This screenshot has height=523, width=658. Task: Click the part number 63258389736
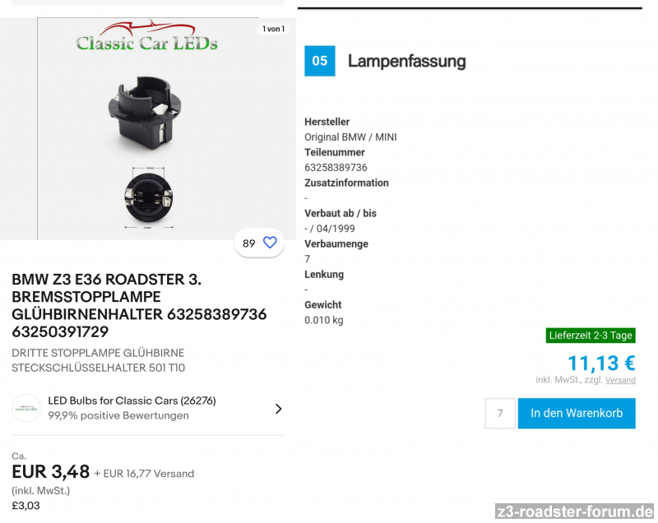coord(336,168)
